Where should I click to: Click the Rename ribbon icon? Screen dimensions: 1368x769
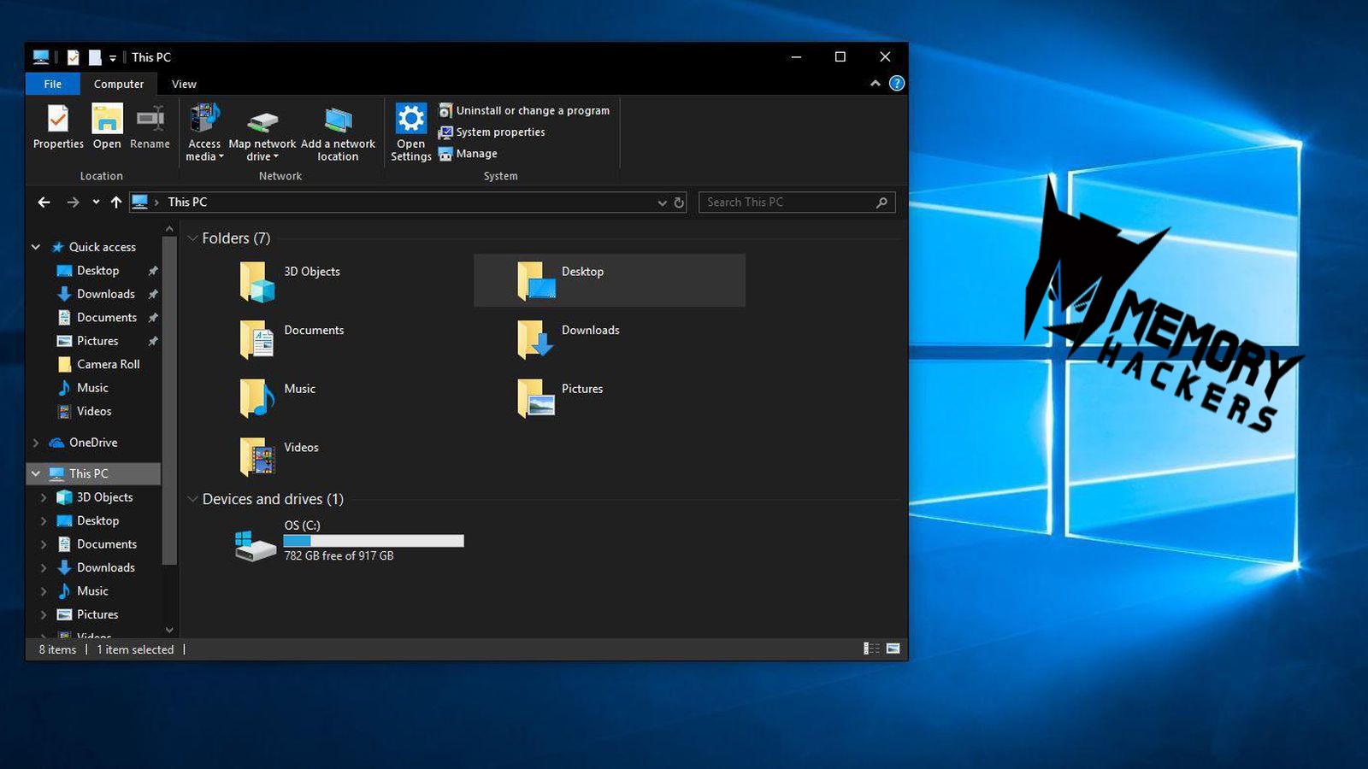coord(150,120)
